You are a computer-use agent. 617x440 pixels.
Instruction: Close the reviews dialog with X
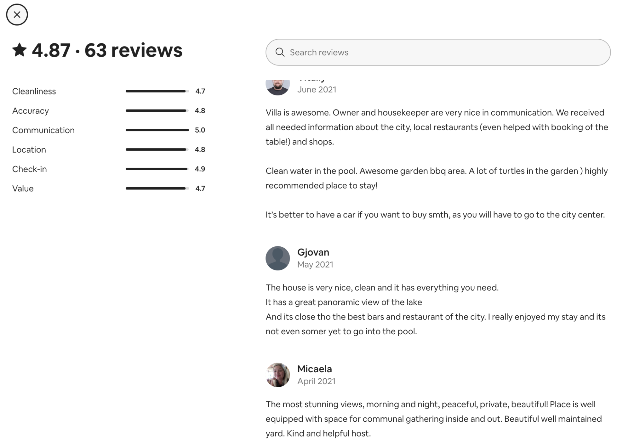(17, 15)
